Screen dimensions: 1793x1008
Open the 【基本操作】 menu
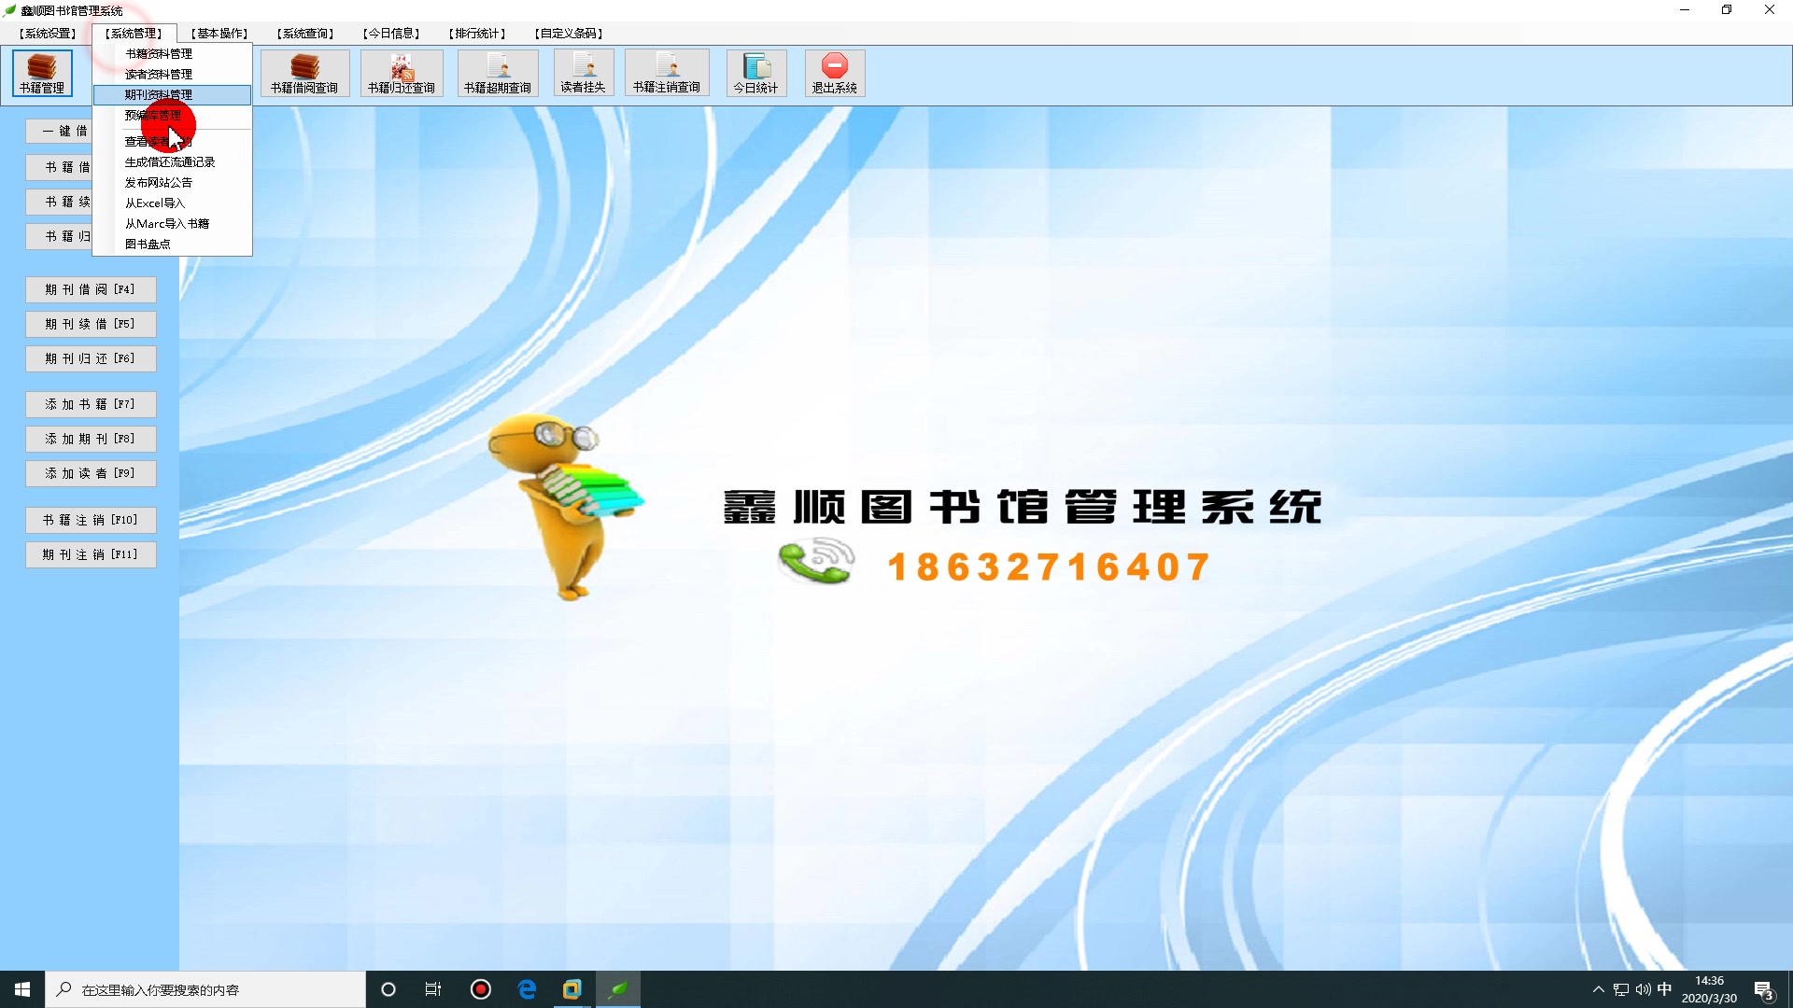coord(219,33)
